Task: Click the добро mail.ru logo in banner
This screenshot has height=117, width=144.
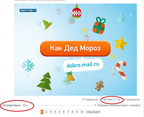Action: click(x=28, y=10)
